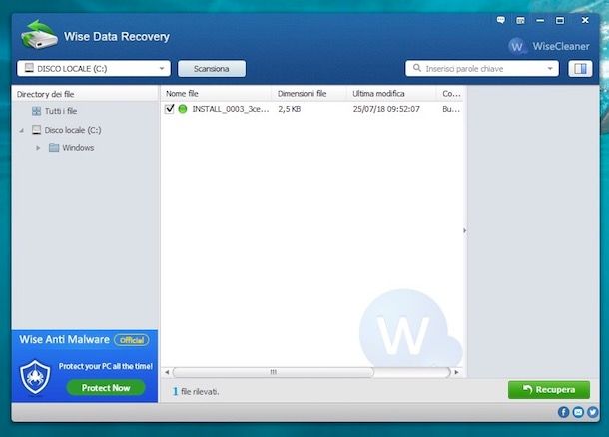
Task: Maximize the Wise Data Recovery window
Action: 560,20
